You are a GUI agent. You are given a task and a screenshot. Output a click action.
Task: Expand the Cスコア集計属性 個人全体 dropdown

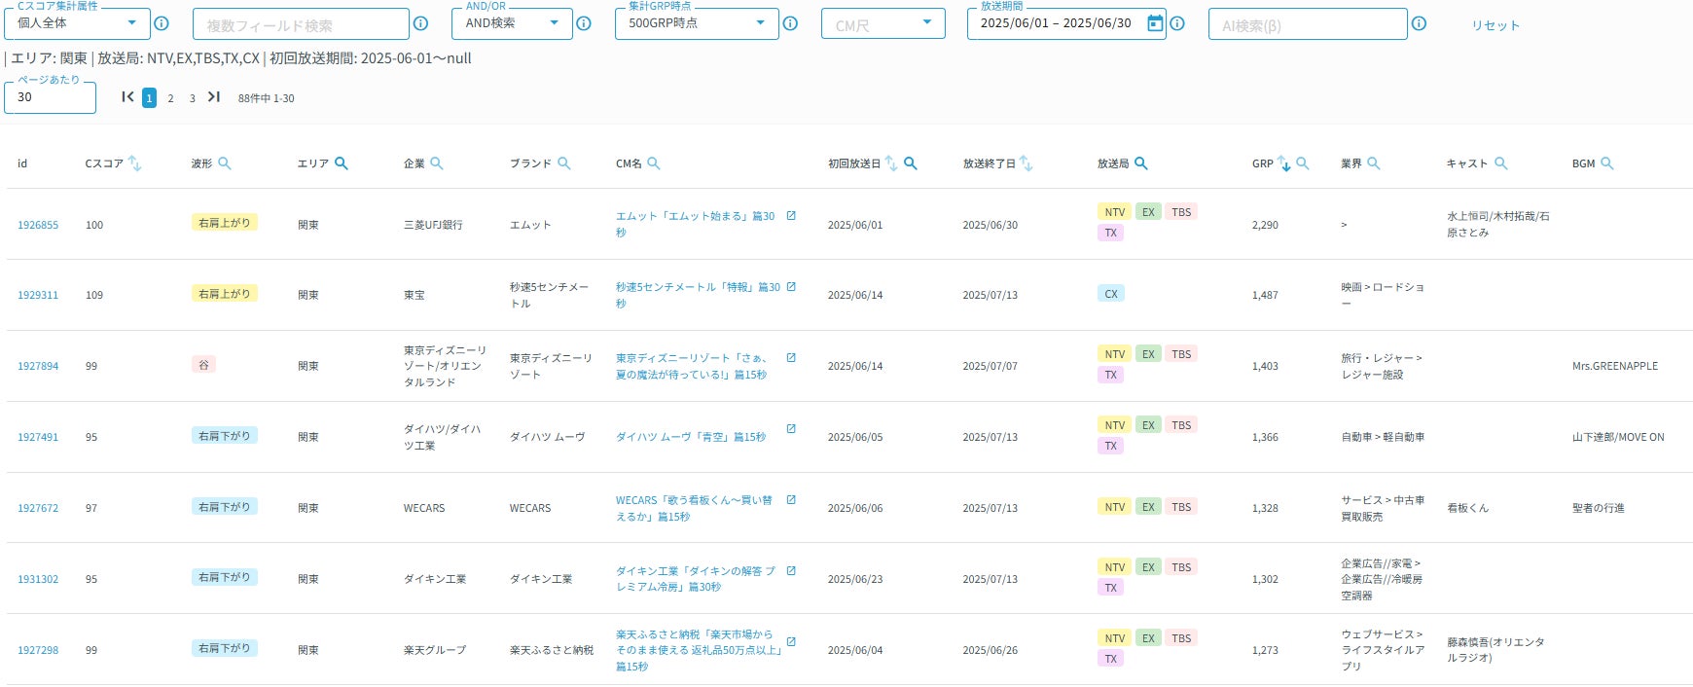click(78, 23)
